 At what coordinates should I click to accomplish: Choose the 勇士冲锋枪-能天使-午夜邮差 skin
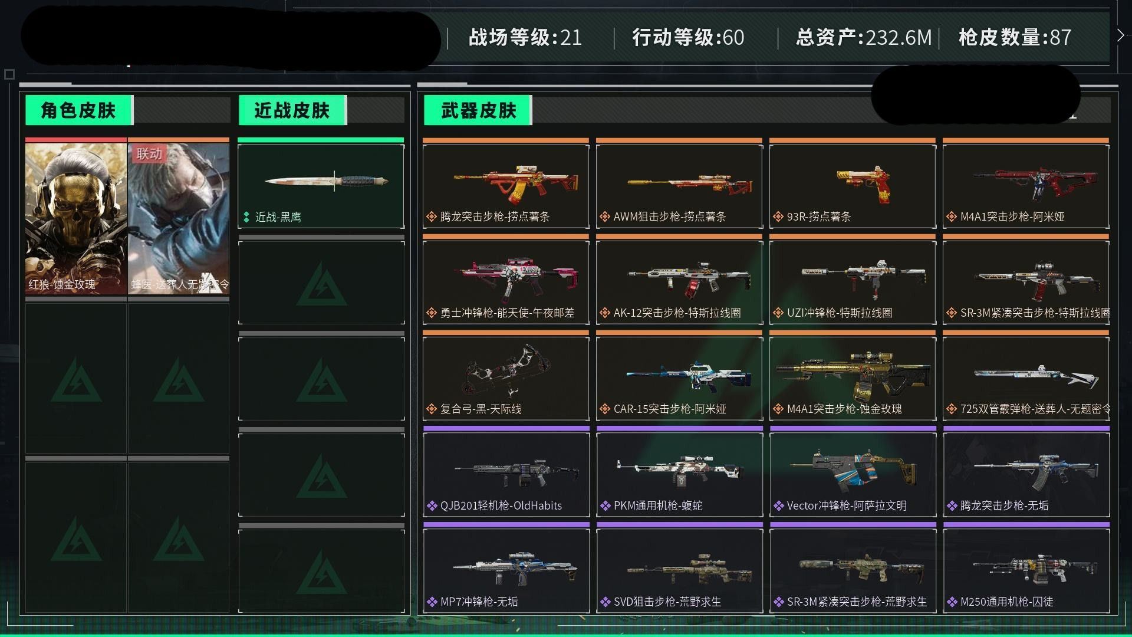pos(506,282)
